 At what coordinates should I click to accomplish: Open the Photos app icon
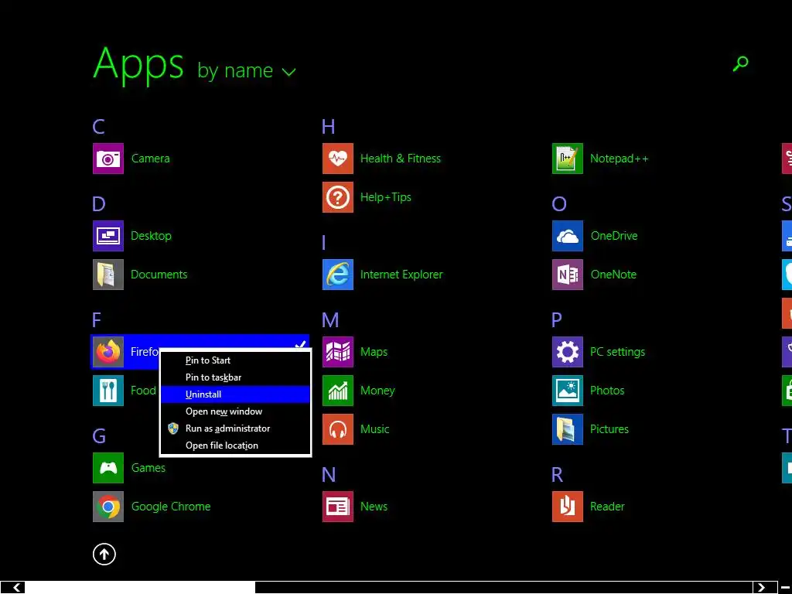pyautogui.click(x=568, y=391)
